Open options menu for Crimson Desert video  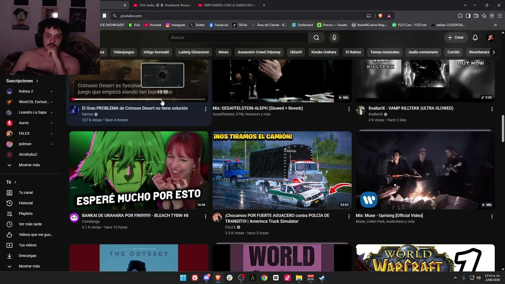pos(206,109)
